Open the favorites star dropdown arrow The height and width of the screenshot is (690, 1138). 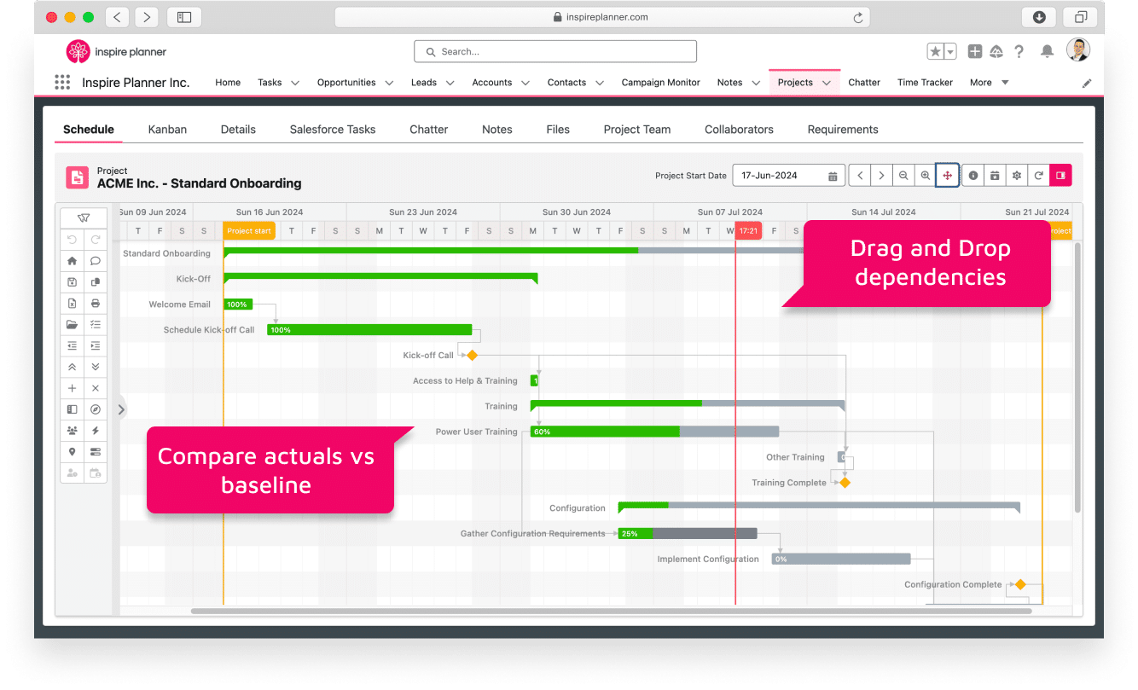point(950,52)
